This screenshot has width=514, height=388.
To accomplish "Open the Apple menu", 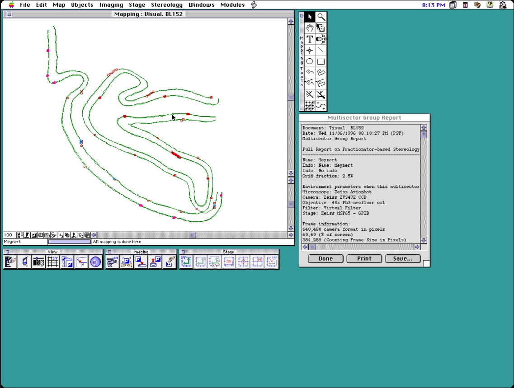I will coord(11,5).
